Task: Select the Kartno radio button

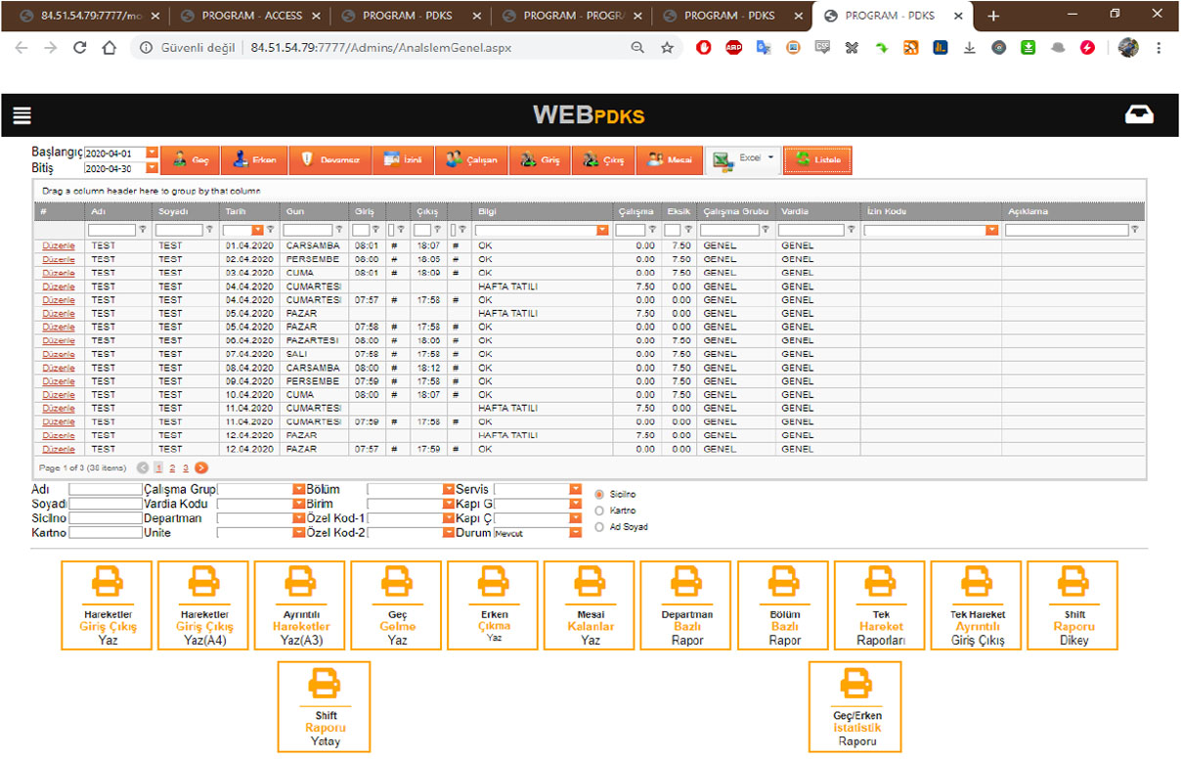Action: 599,511
